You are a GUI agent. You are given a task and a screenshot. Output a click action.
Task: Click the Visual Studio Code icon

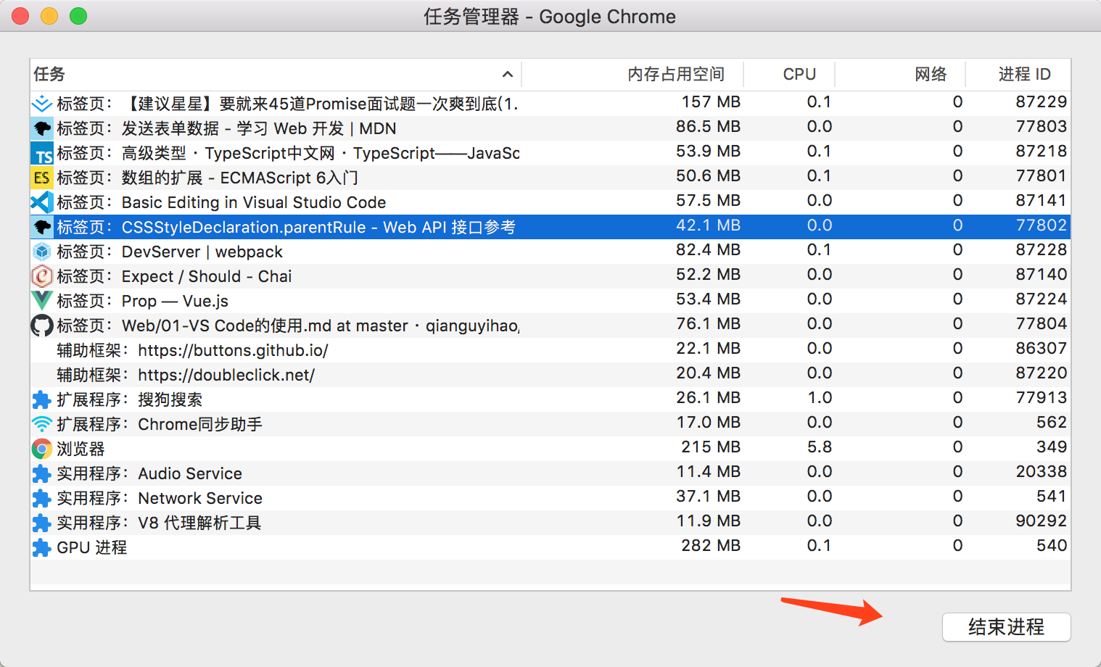42,202
